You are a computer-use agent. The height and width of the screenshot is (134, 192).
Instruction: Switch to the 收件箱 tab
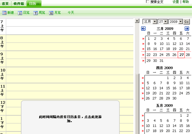coord(19,4)
